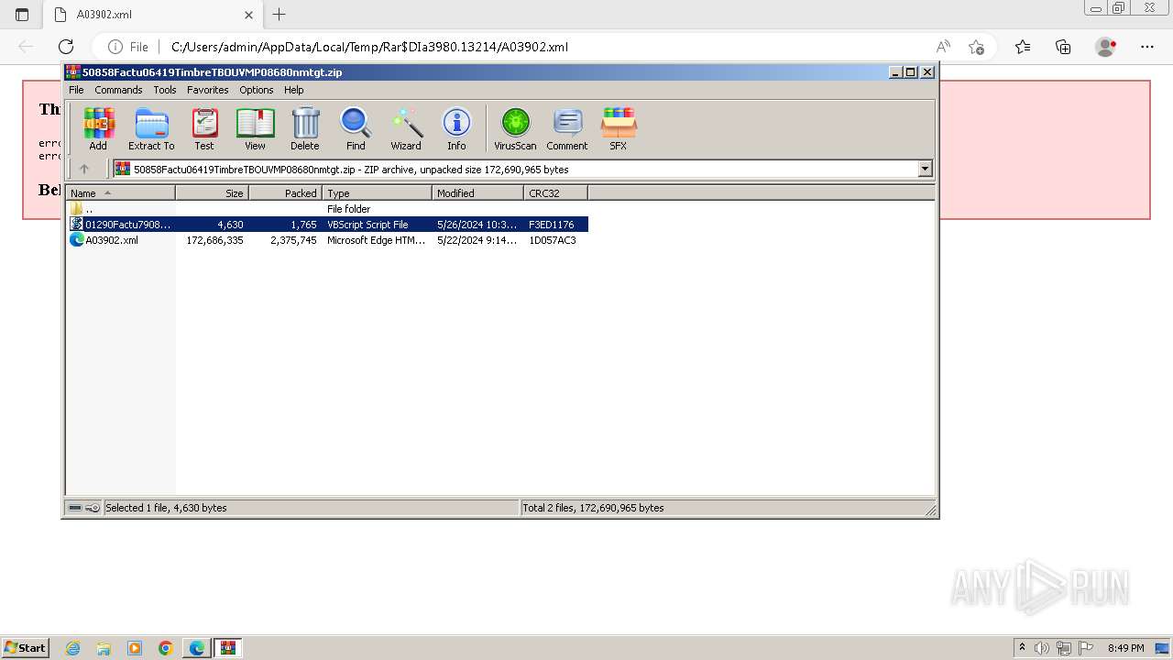
Task: Open the File menu in WinRAR
Action: [x=76, y=90]
